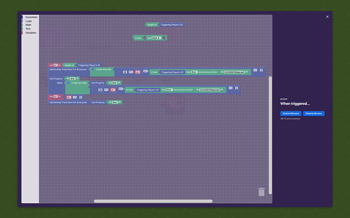Image resolution: width=350 pixels, height=218 pixels.
Task: Select the 'Set Property' block label
Action: (56, 78)
